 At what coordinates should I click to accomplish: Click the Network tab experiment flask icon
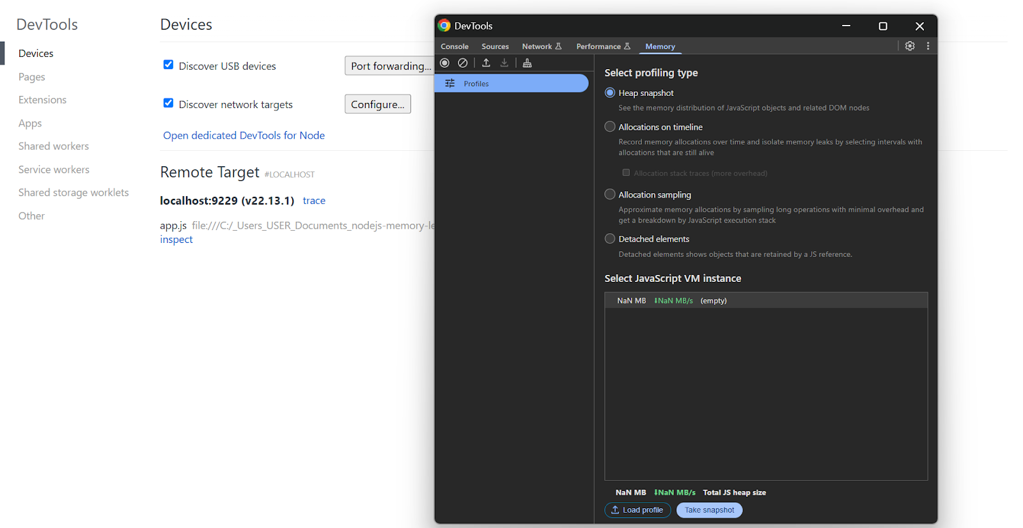pos(558,46)
